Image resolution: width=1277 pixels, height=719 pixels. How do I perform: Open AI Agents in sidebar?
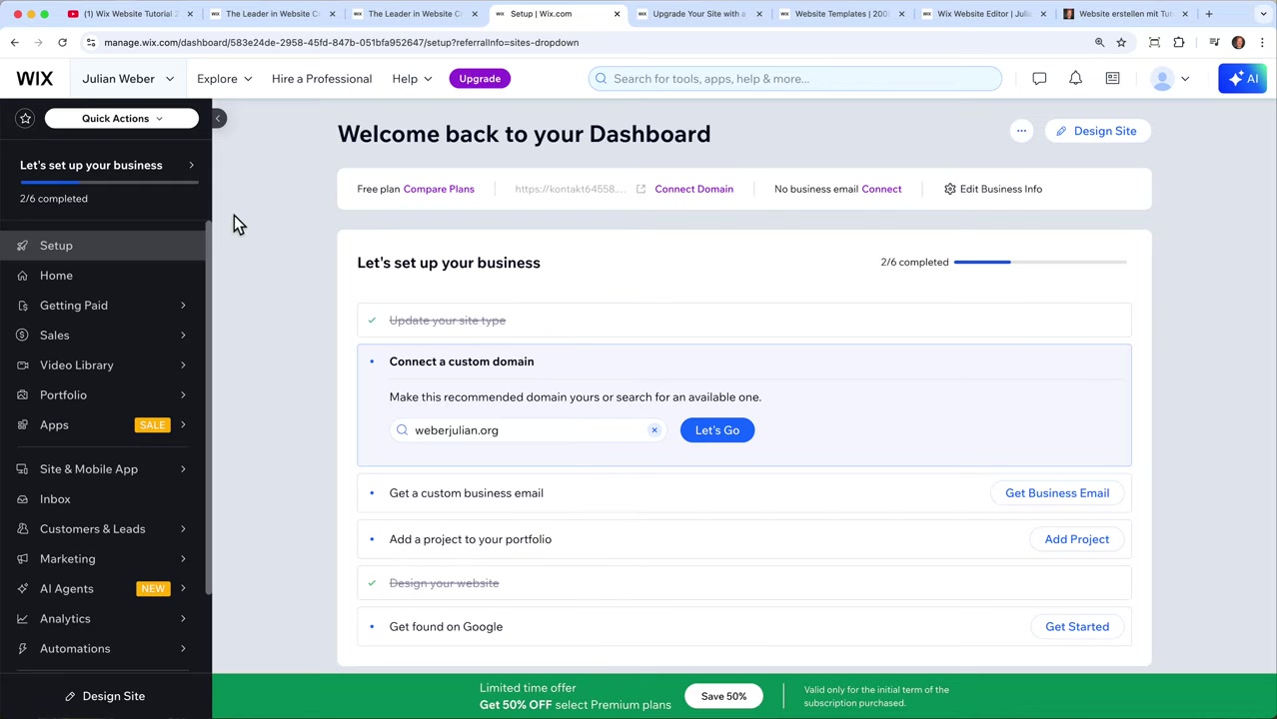(x=104, y=589)
